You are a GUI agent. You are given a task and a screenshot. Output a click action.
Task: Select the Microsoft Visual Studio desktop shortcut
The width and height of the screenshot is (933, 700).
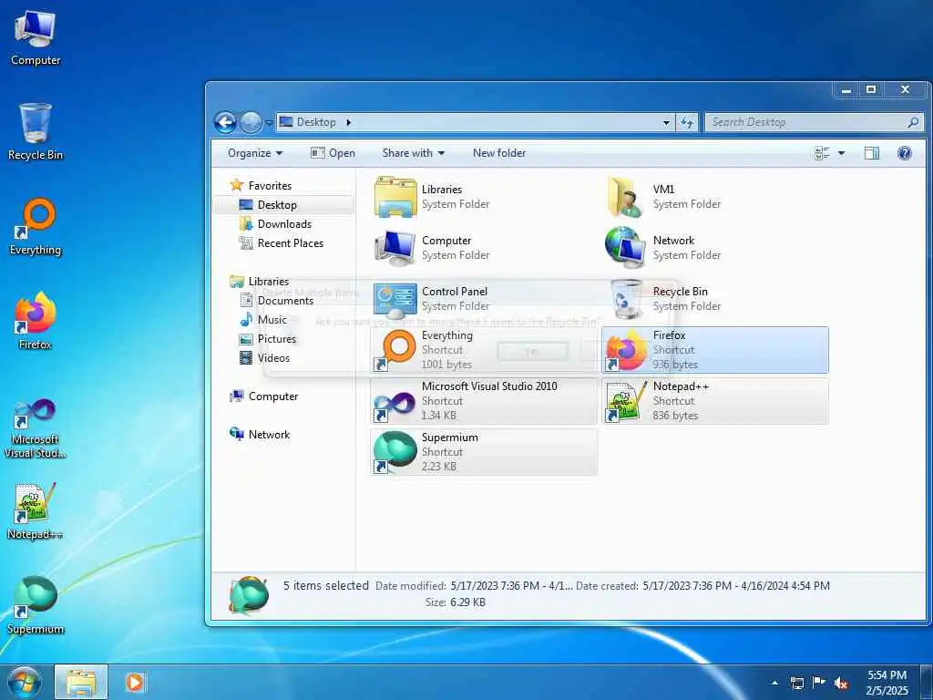click(36, 428)
